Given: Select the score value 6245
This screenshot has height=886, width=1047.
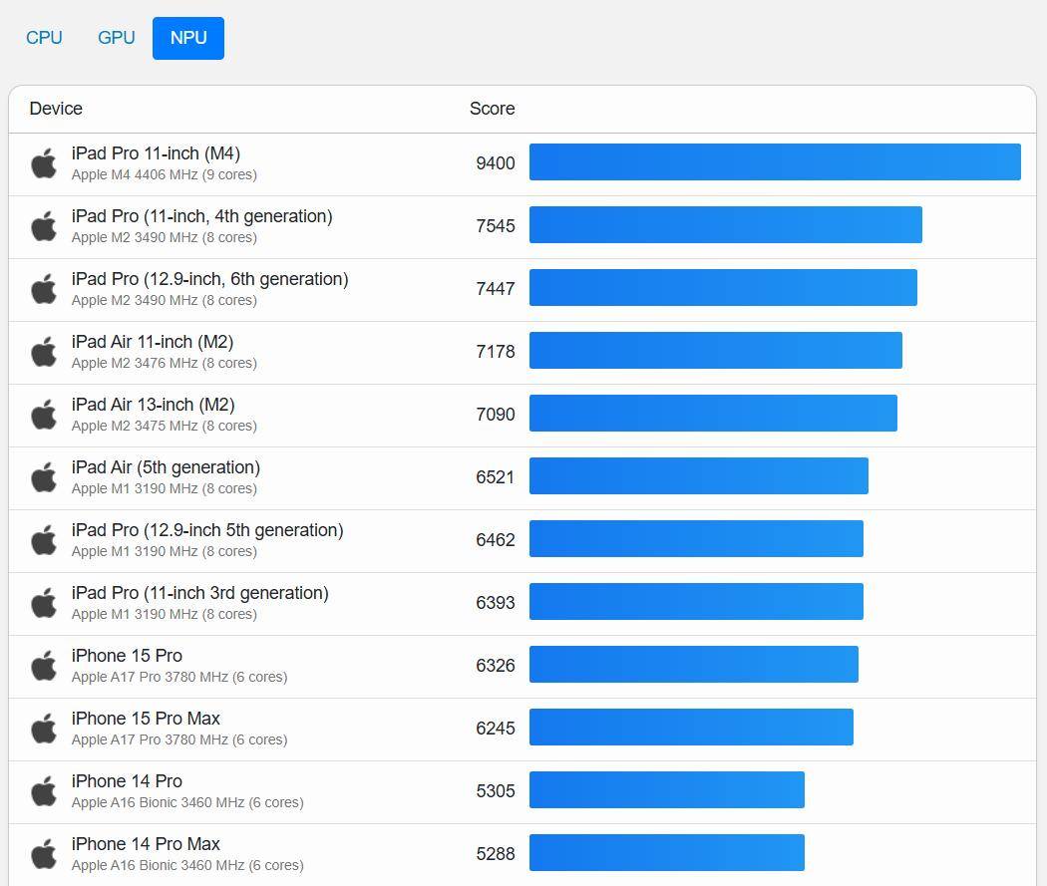Looking at the screenshot, I should (x=496, y=728).
